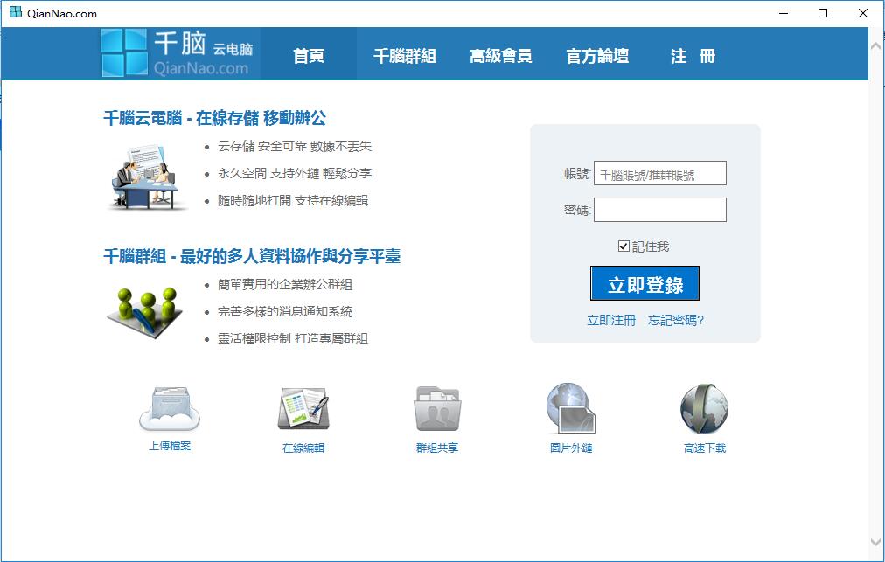Visit the 官方論壇 official forum
Screen dimensions: 885x562
click(597, 56)
